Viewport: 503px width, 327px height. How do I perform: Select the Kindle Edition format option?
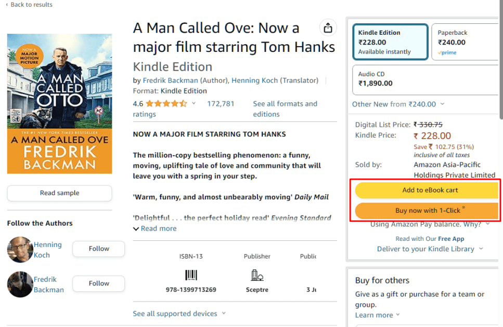tap(390, 42)
